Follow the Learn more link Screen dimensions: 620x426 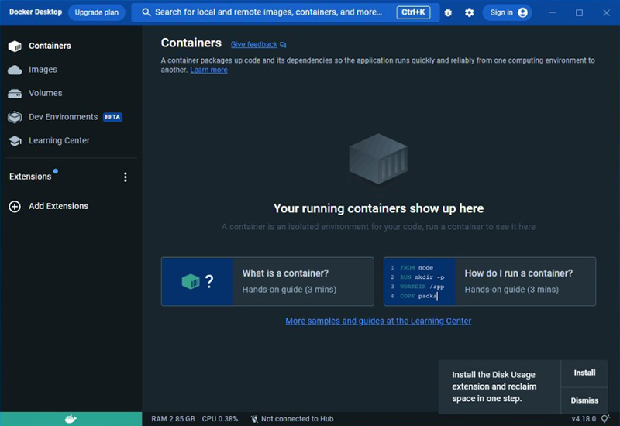208,70
